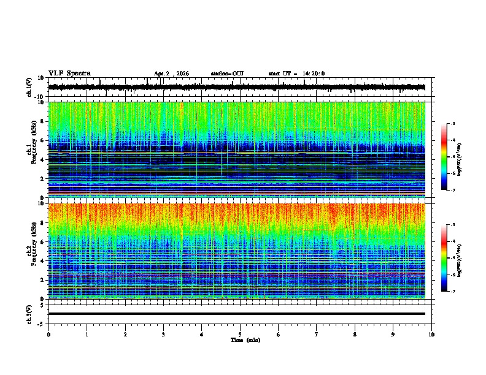Click the "start UT = 14:20: 0" text
The image size is (486, 375).
coord(296,74)
